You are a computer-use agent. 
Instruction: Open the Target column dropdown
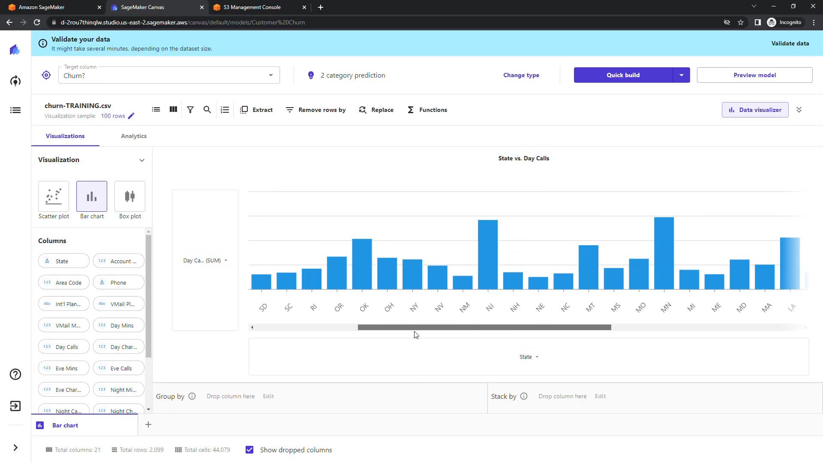click(x=169, y=75)
